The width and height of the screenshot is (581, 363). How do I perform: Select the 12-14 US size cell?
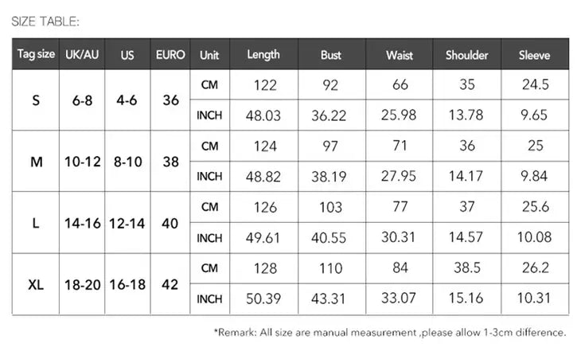127,223
